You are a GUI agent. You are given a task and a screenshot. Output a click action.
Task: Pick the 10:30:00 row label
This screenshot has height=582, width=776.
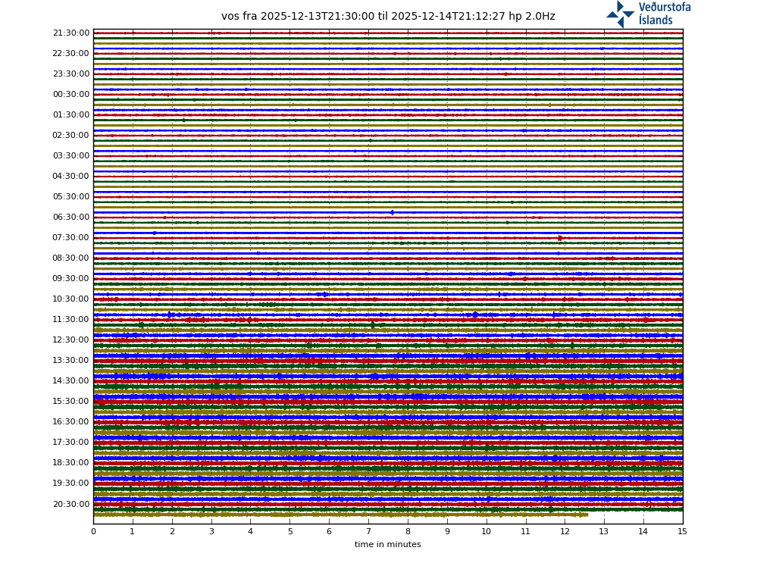(71, 299)
